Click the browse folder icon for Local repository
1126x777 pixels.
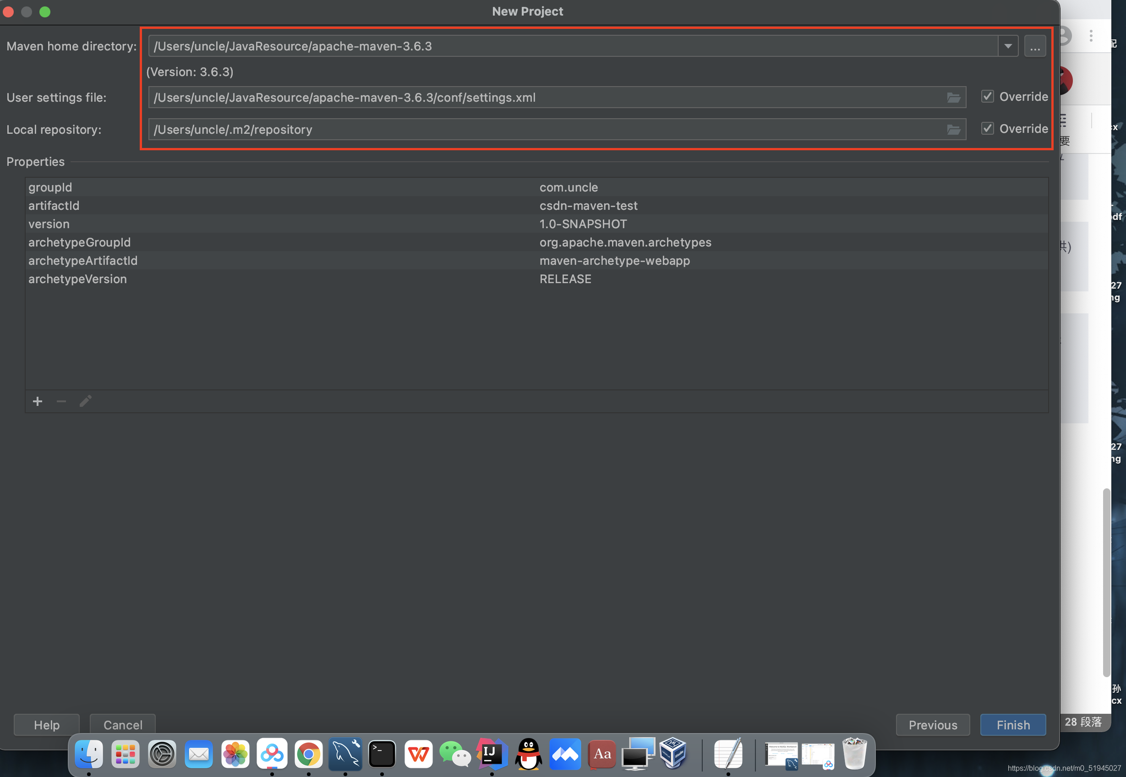[955, 128]
